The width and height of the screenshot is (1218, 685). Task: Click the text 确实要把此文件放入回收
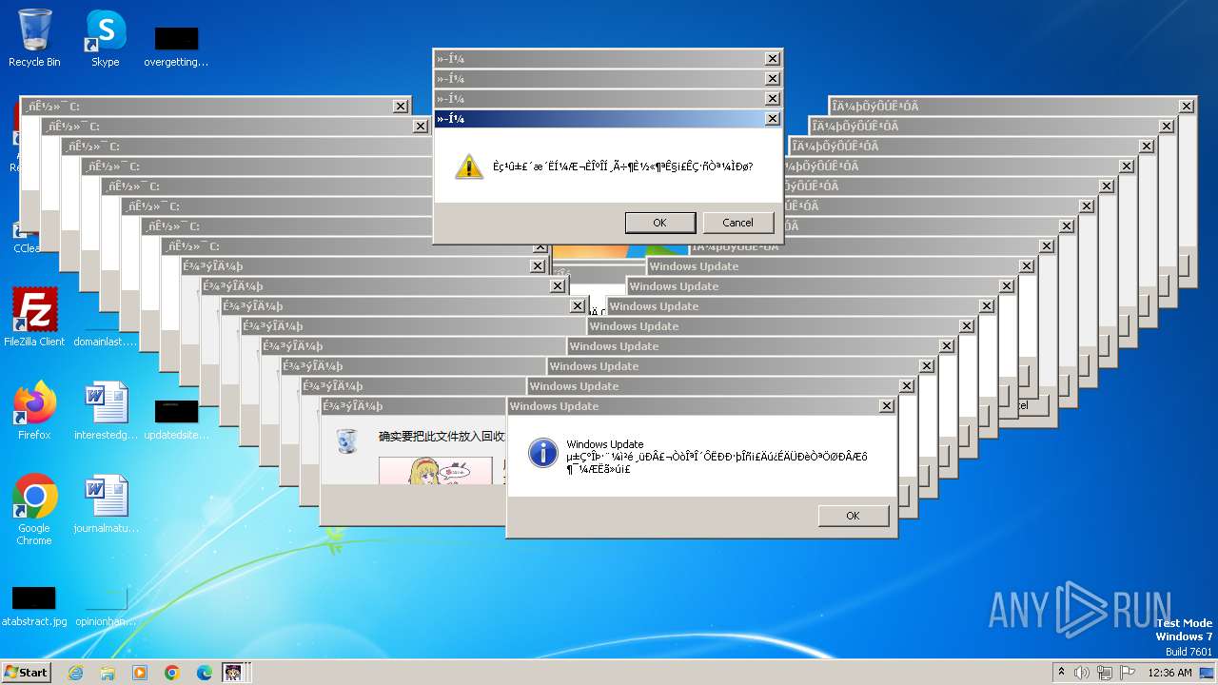pos(442,437)
